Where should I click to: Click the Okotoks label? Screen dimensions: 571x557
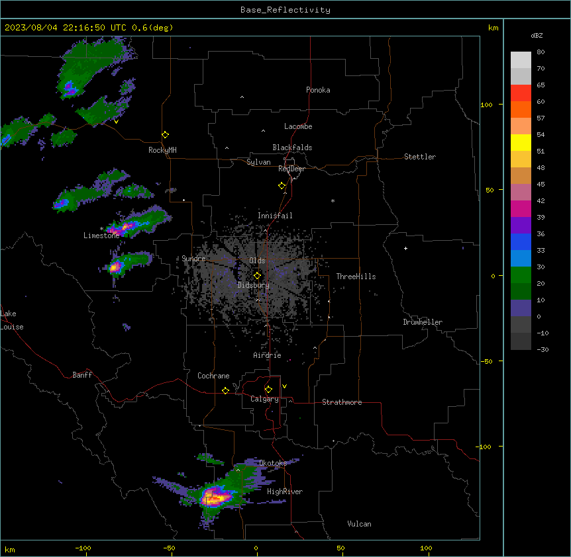click(x=273, y=463)
